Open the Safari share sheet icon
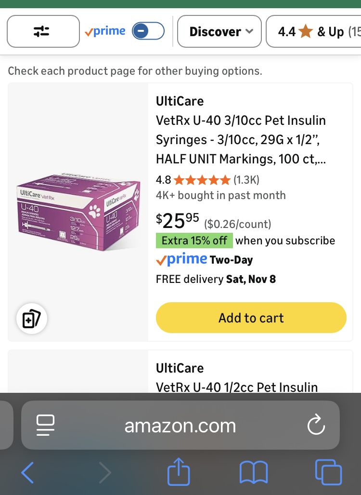361x495 pixels. pyautogui.click(x=179, y=472)
